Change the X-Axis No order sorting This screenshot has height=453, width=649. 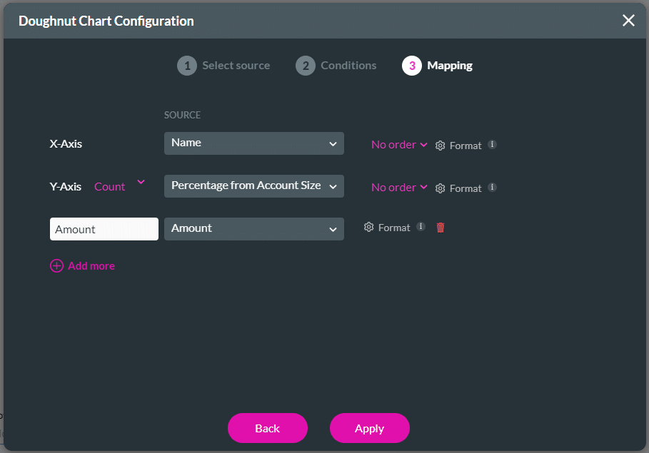click(399, 145)
